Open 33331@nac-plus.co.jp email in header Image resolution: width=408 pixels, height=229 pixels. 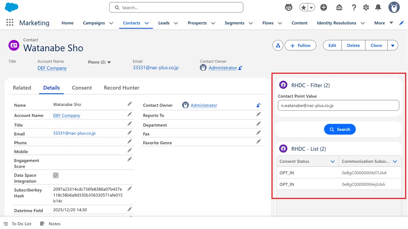click(156, 68)
